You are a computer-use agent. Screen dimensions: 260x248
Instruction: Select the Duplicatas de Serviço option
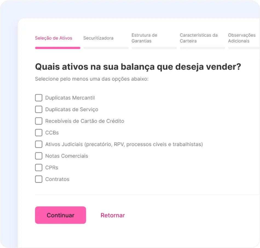39,109
